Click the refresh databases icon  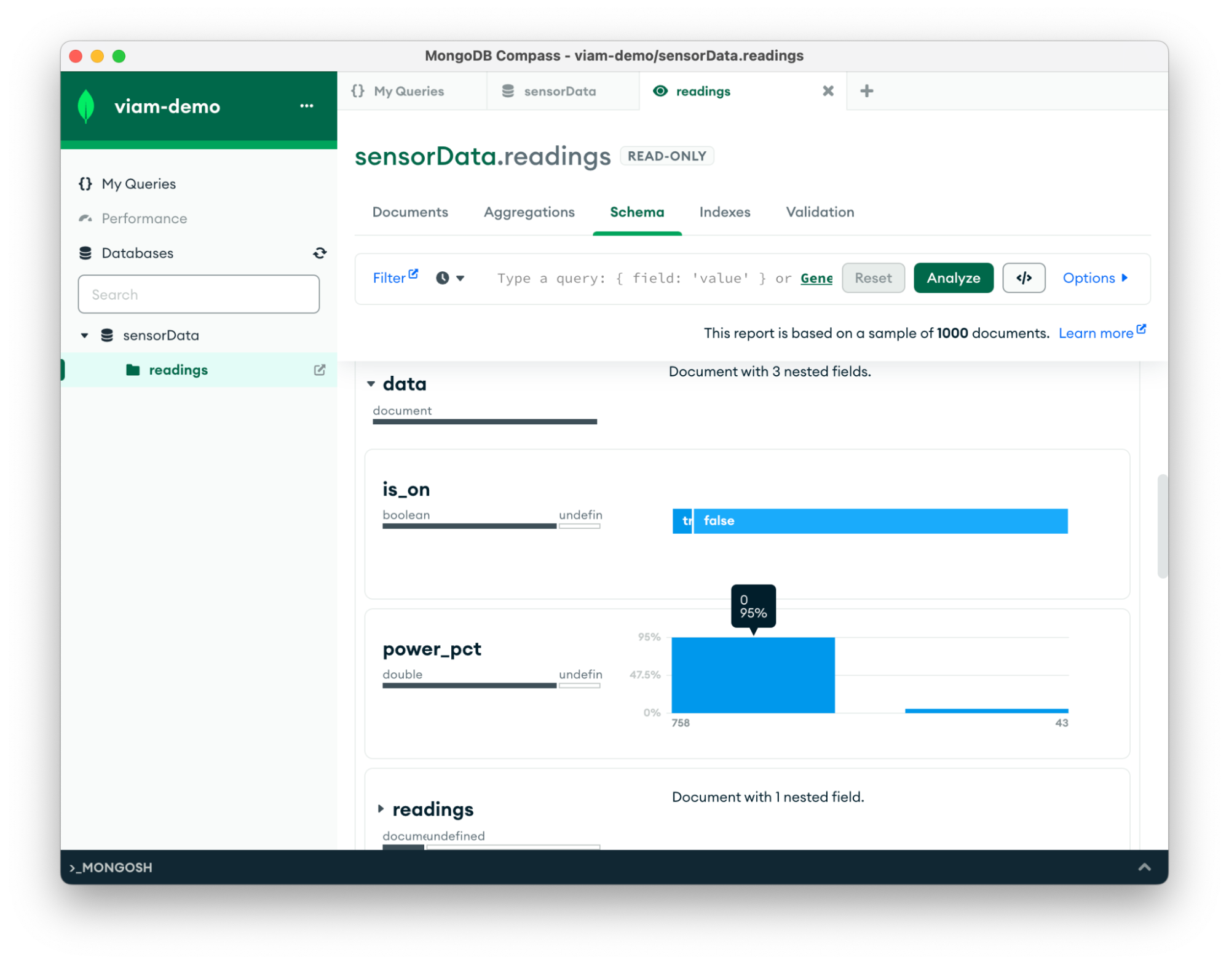tap(320, 253)
